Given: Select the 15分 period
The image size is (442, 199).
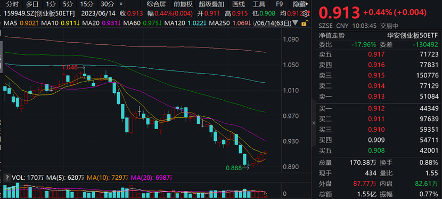Looking at the screenshot, I should tap(86, 4).
